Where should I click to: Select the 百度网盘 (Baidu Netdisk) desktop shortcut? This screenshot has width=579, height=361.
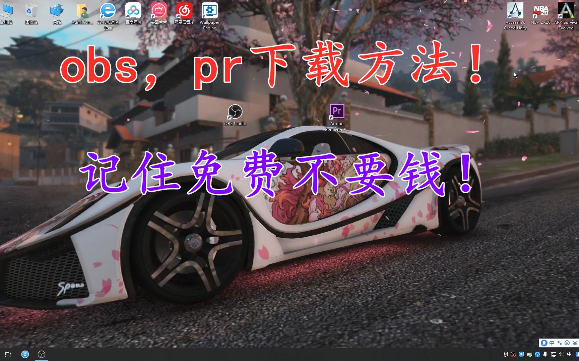[133, 13]
